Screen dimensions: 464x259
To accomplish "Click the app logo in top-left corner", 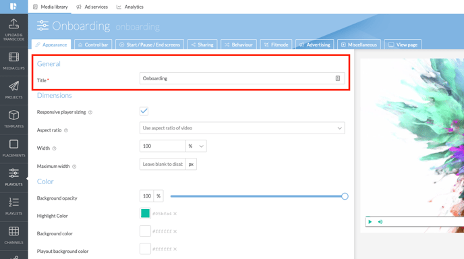I will [x=13, y=7].
